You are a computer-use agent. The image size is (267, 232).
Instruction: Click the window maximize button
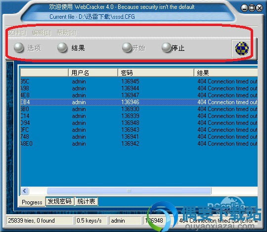[x=252, y=8]
